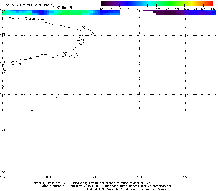The width and height of the screenshot is (218, 191).
Task: Click the 'NOAA/NESDIS/Center for Satellite Applications' credit
Action: tap(127, 189)
